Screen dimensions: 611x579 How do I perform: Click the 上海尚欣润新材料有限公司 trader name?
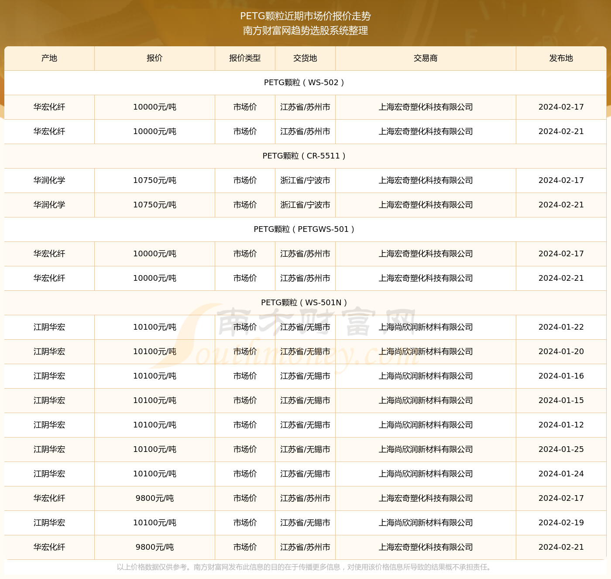point(426,327)
